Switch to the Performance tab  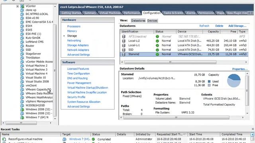pyautogui.click(x=132, y=13)
